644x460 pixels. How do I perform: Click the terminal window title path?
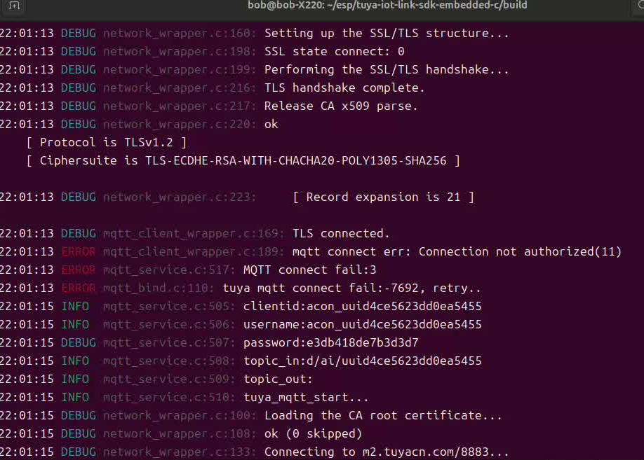[387, 6]
